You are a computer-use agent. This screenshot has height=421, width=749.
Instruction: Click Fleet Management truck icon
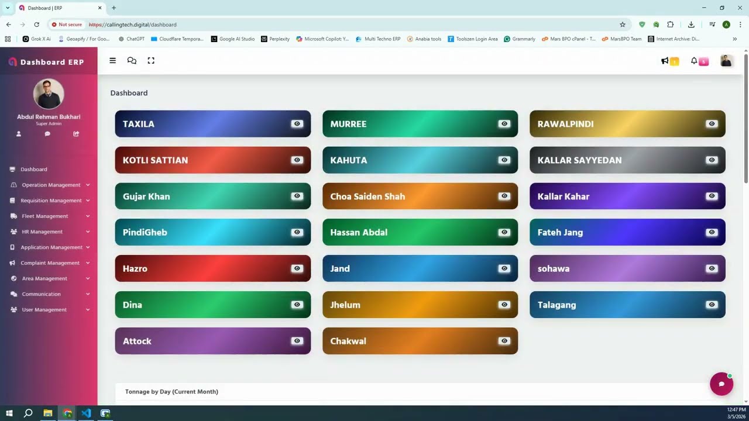[13, 216]
